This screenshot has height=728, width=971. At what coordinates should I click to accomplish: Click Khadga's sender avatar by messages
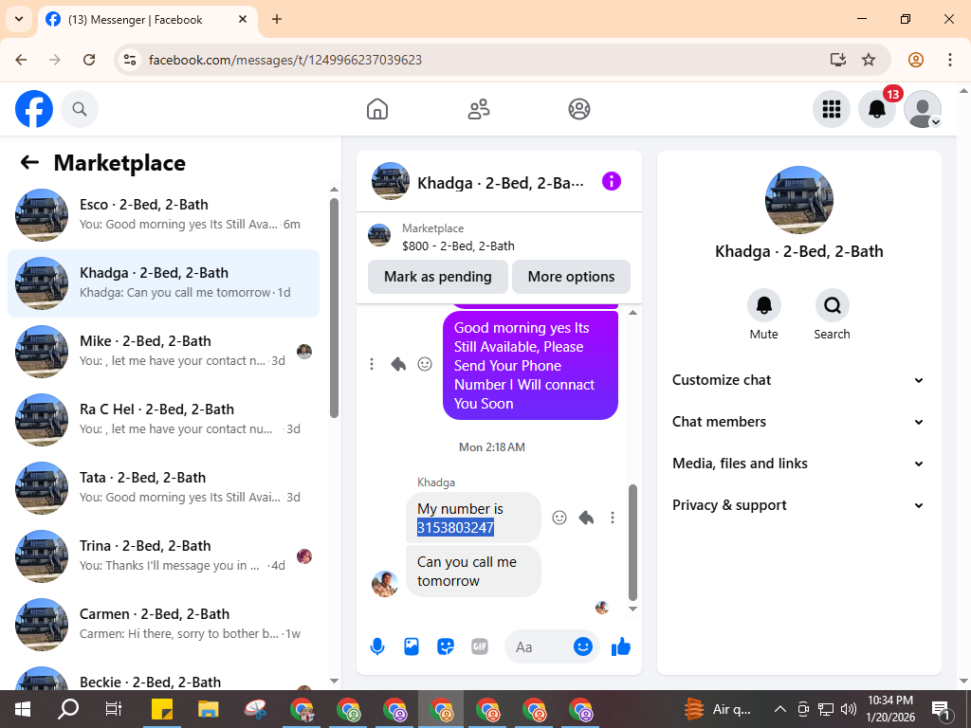pyautogui.click(x=385, y=584)
